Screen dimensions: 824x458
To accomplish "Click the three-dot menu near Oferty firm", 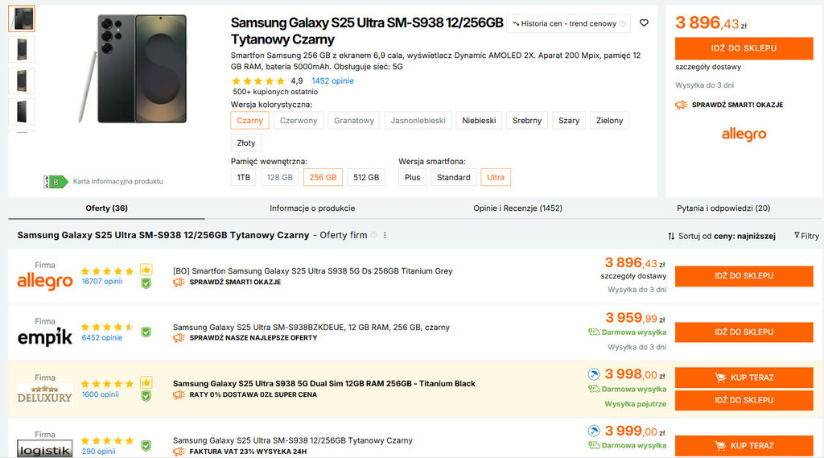I will click(385, 235).
